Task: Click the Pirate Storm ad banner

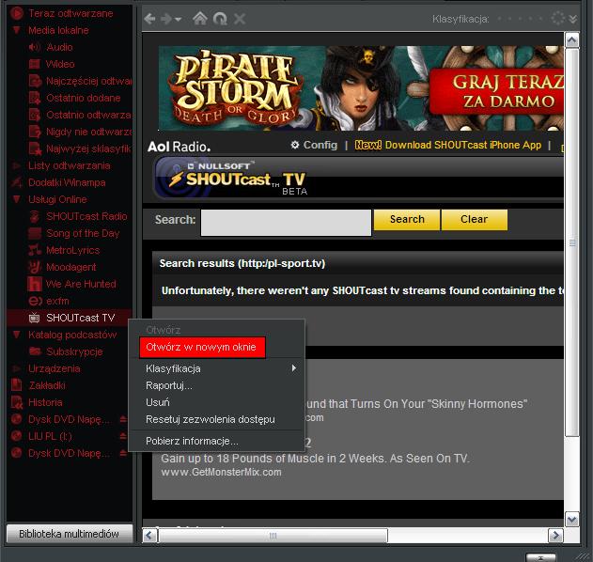Action: point(361,88)
